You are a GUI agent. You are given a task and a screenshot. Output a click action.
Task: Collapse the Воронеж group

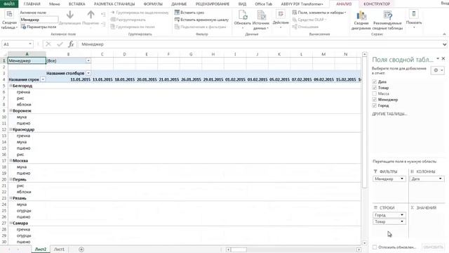[11, 111]
